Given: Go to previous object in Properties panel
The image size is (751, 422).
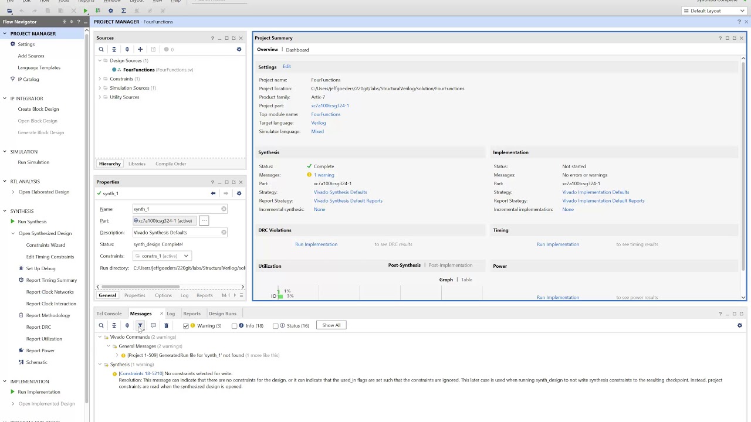Looking at the screenshot, I should tap(213, 193).
